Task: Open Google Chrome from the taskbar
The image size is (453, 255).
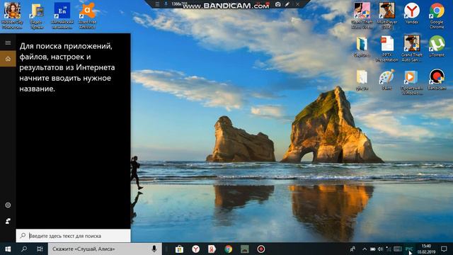Action: [228, 249]
